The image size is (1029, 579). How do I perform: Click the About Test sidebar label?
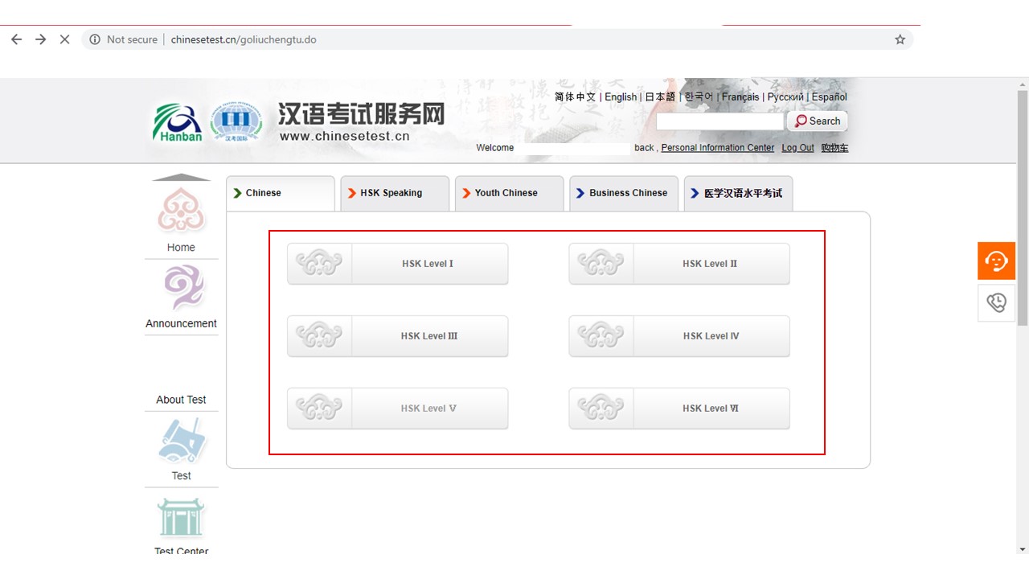point(181,400)
